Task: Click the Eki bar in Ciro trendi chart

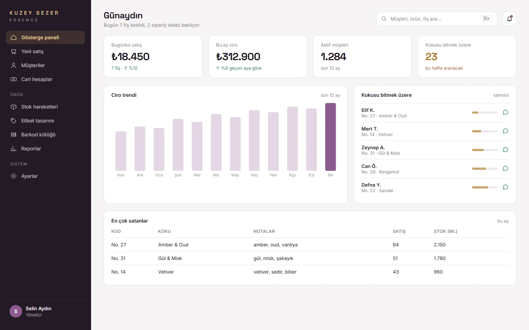Action: pyautogui.click(x=331, y=137)
